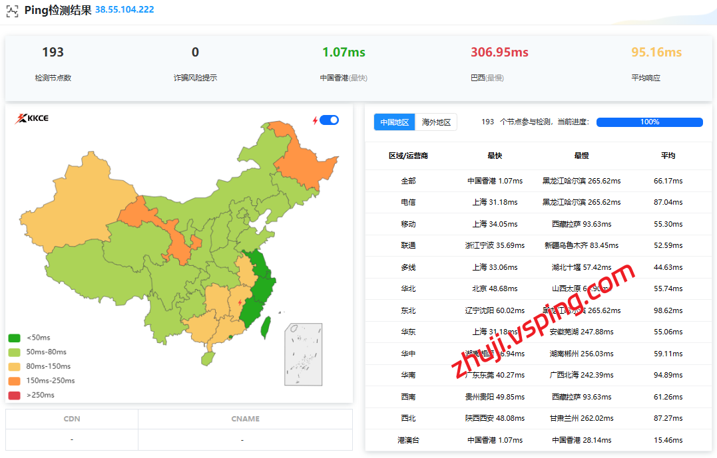
Task: Click the scan icon beside Ping检测结果 title
Action: pyautogui.click(x=13, y=11)
